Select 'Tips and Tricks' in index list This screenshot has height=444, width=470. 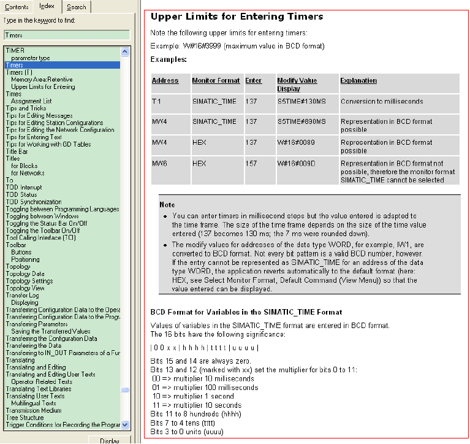click(26, 109)
